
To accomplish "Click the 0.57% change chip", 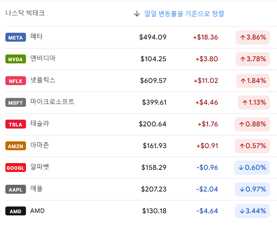I will click(x=252, y=146).
